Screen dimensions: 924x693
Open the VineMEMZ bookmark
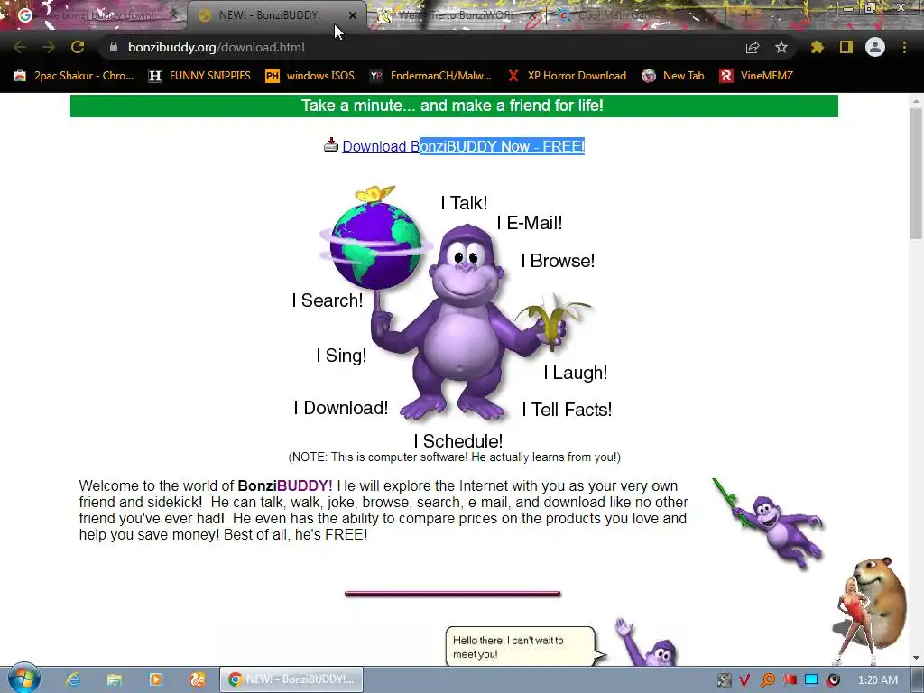(757, 76)
